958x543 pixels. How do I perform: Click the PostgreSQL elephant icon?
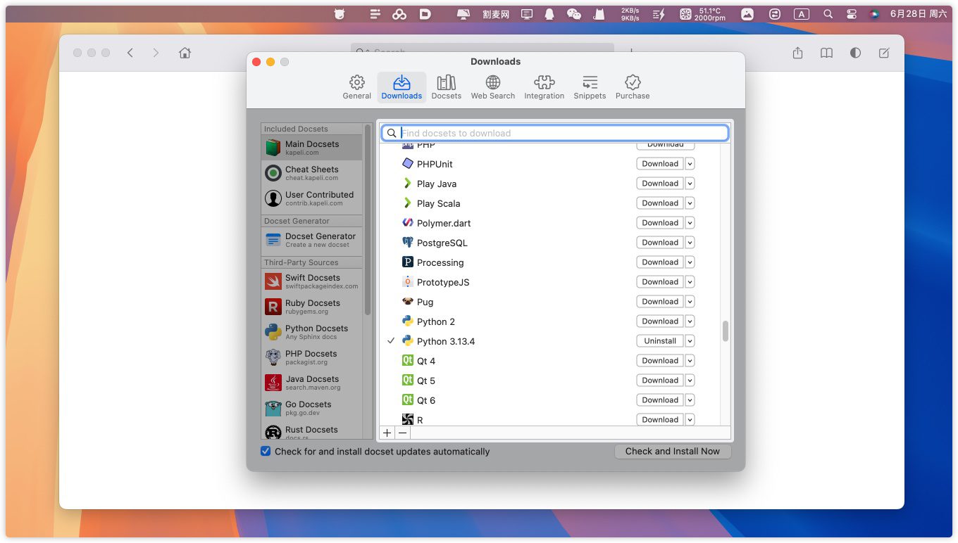[407, 242]
